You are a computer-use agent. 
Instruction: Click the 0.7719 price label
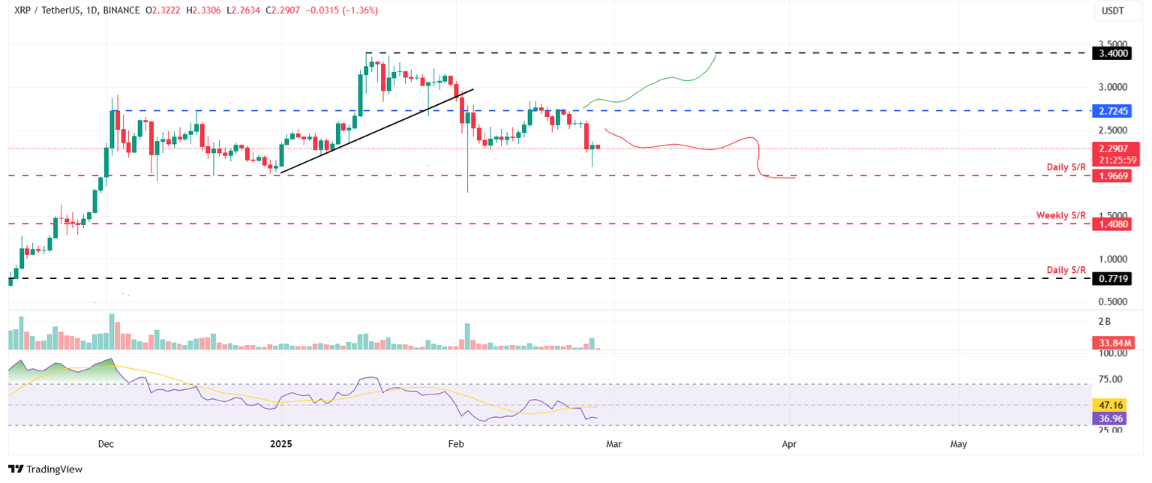1113,278
